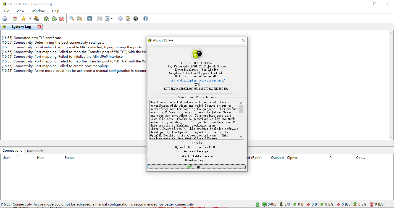
Task: Open Network Statistics monitor icon
Action: [90, 19]
